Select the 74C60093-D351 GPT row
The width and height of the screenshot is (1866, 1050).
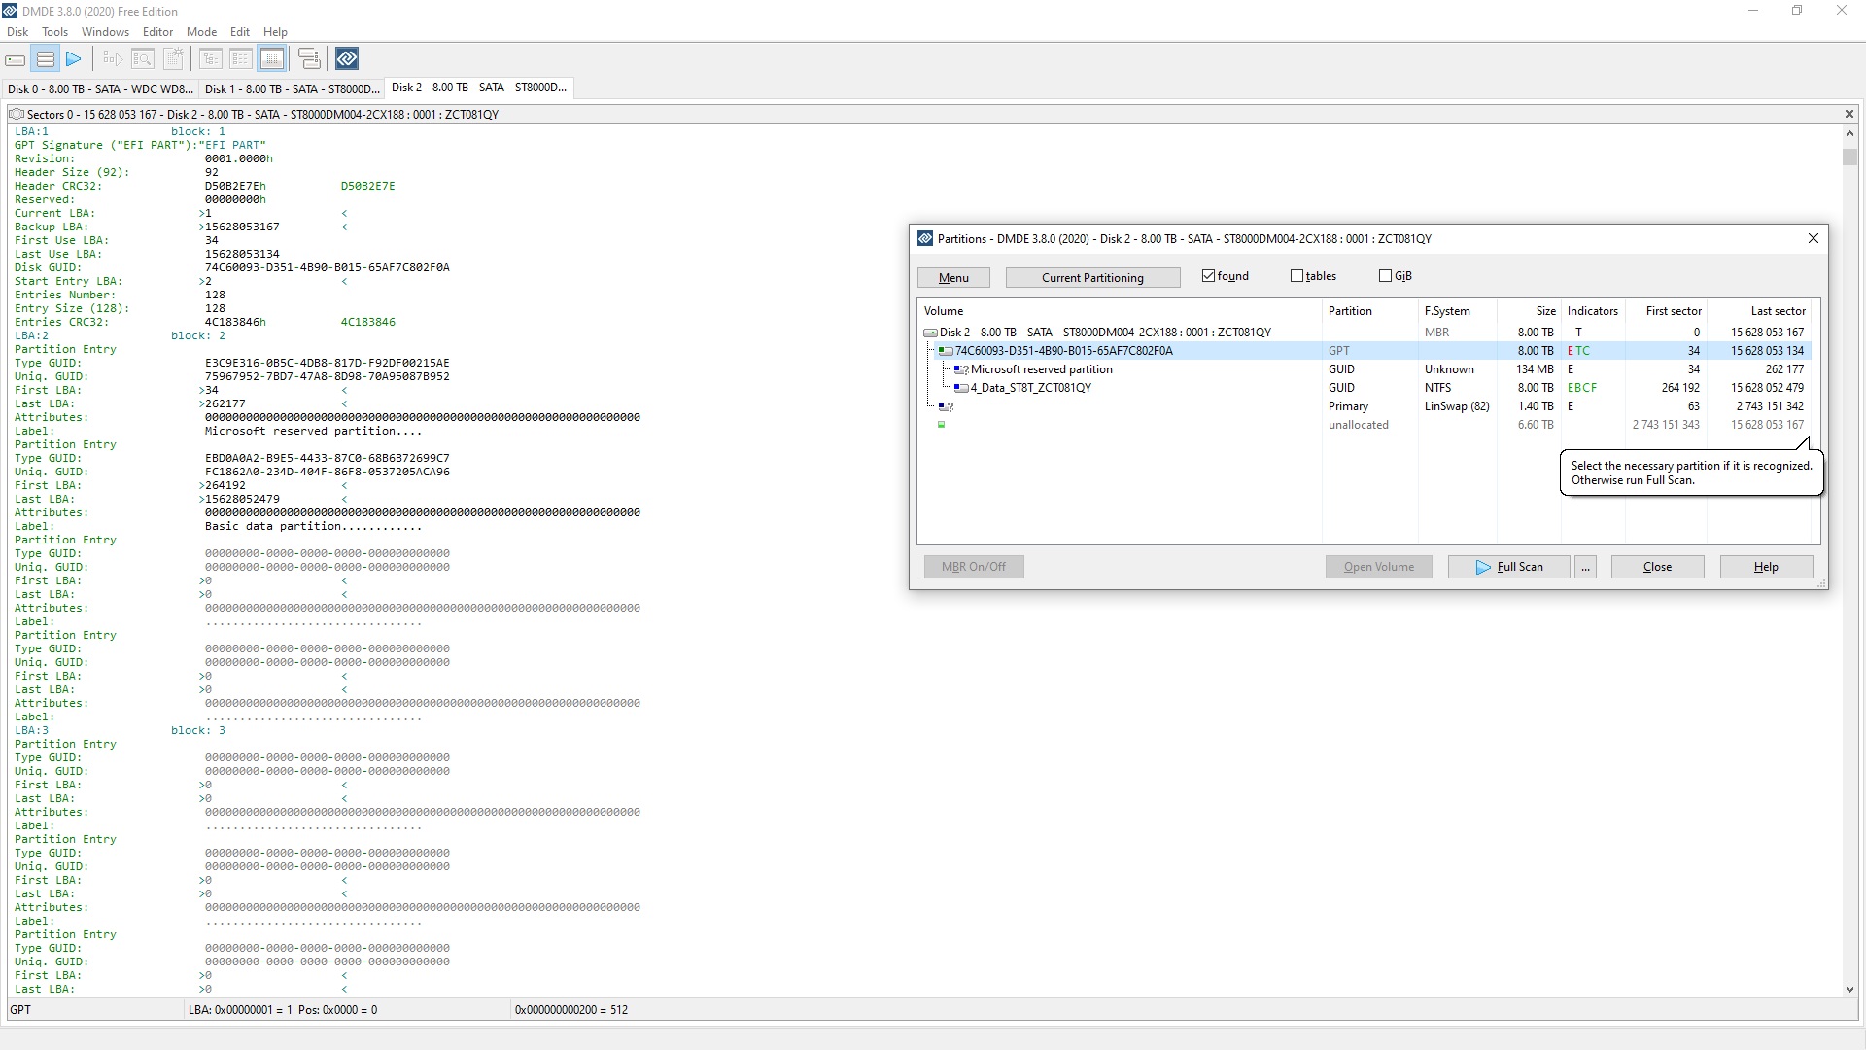click(x=1365, y=351)
